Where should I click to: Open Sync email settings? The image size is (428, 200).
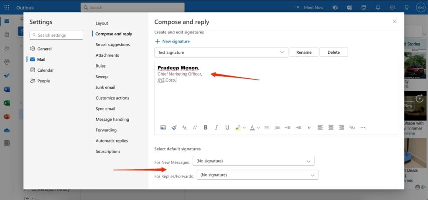click(x=105, y=109)
